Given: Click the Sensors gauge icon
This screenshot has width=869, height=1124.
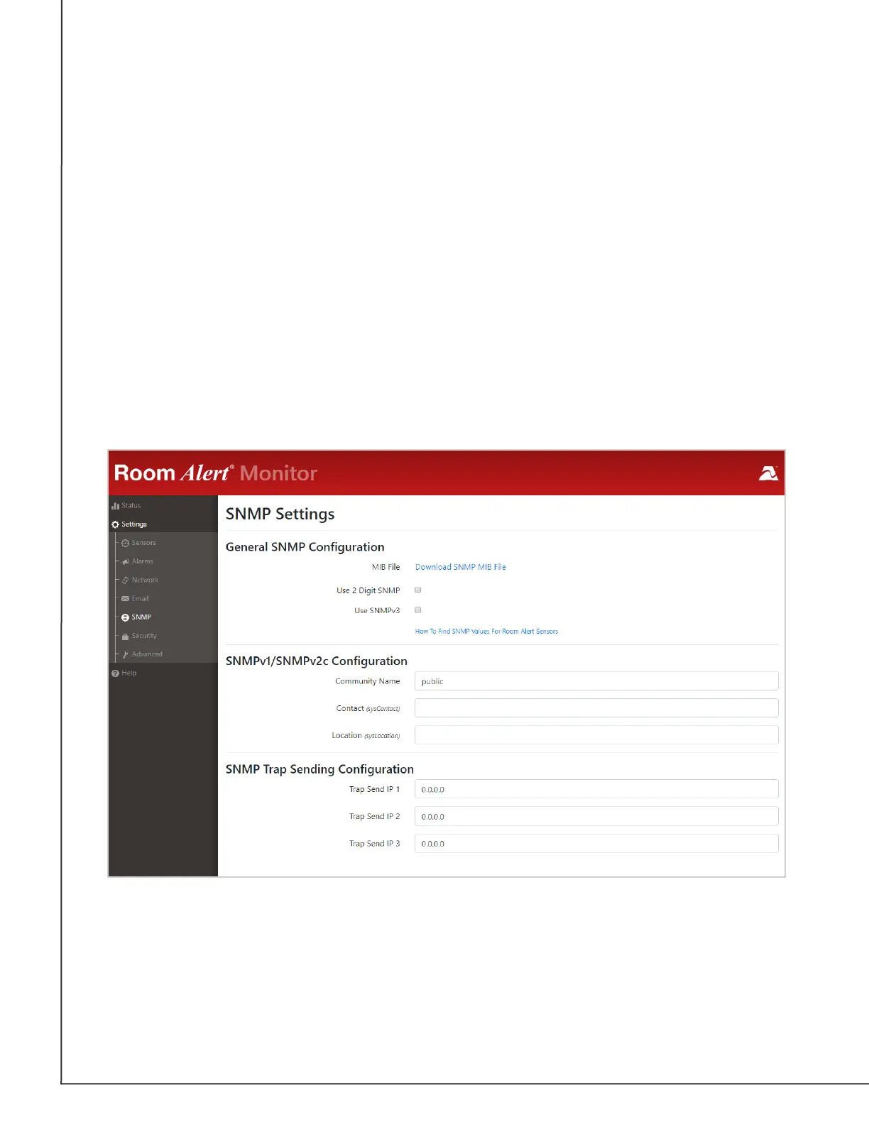Looking at the screenshot, I should point(125,543).
